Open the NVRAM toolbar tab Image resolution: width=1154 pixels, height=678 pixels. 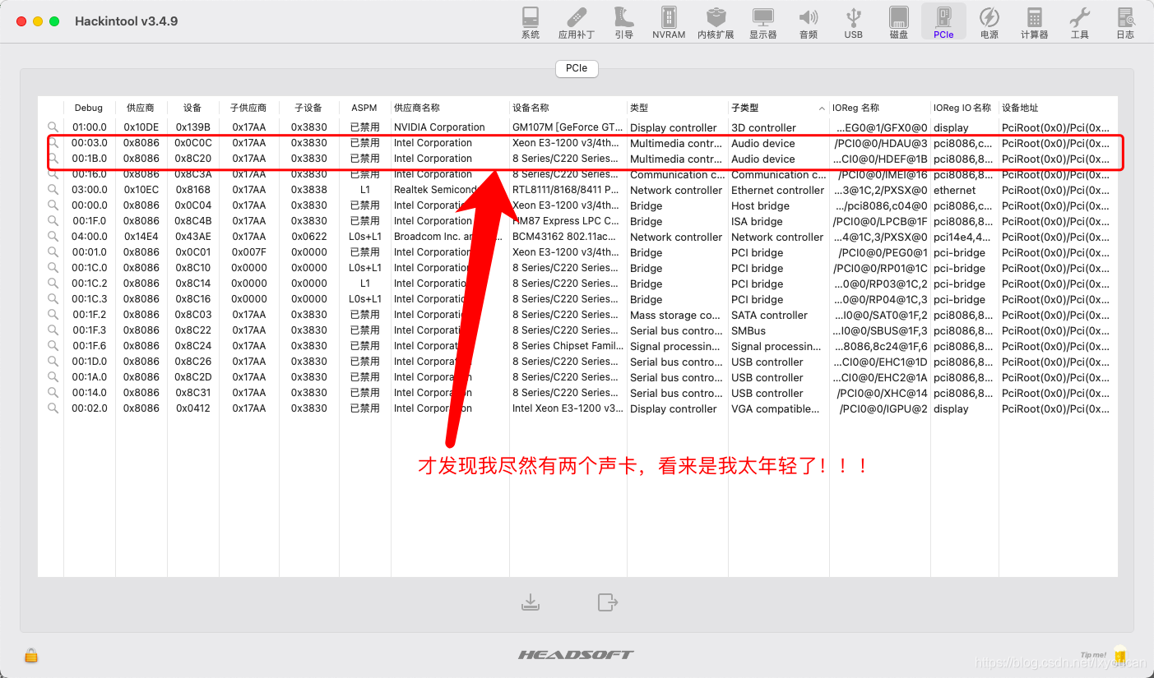coord(669,23)
